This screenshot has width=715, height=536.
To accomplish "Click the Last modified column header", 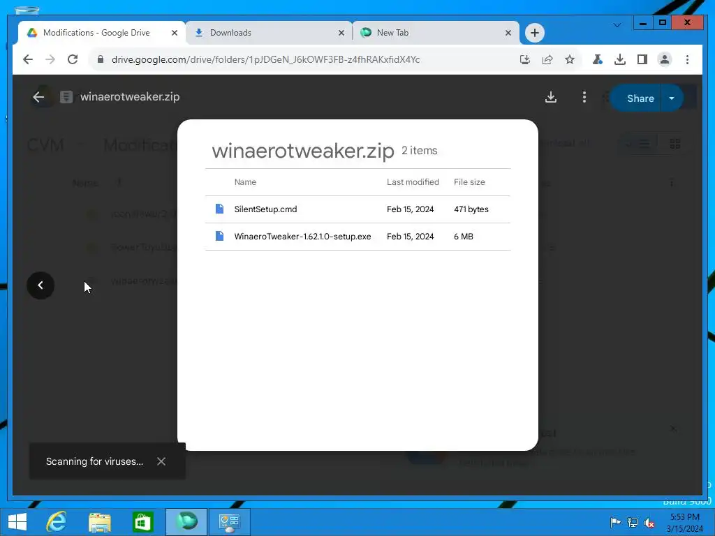I will (x=413, y=182).
